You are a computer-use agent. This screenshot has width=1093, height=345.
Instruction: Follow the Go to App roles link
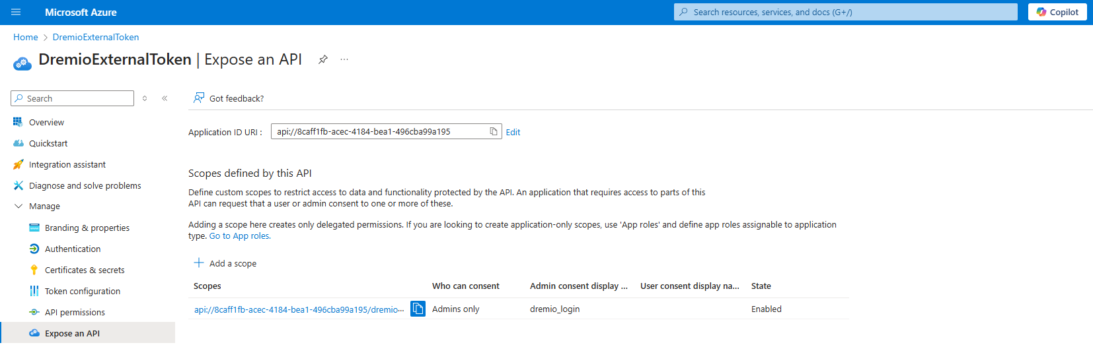click(240, 236)
